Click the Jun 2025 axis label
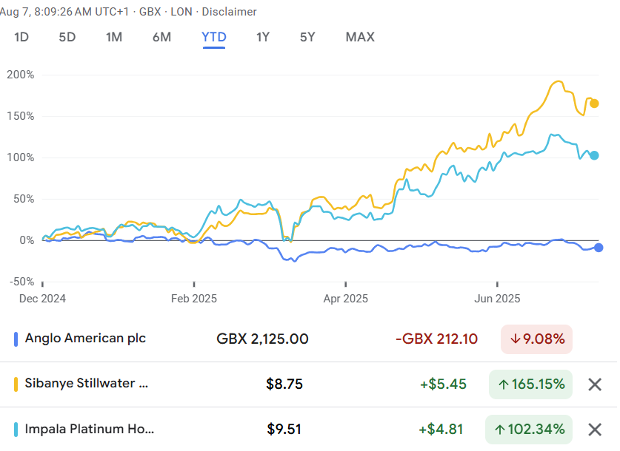The width and height of the screenshot is (620, 451). point(497,298)
